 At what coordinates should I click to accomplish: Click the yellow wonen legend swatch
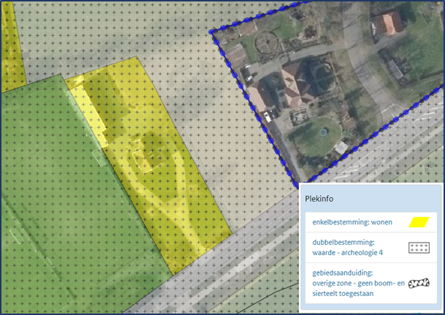419,222
